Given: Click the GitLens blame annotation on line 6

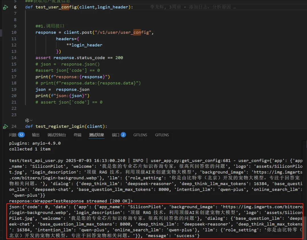Looking at the screenshot, I should (193, 7).
